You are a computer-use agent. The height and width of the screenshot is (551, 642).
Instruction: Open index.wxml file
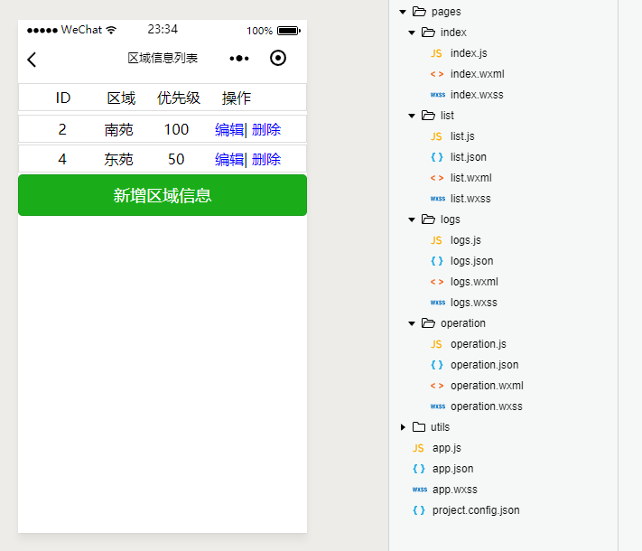478,74
